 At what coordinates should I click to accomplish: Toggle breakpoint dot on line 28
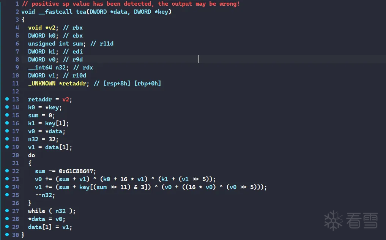coord(7,219)
